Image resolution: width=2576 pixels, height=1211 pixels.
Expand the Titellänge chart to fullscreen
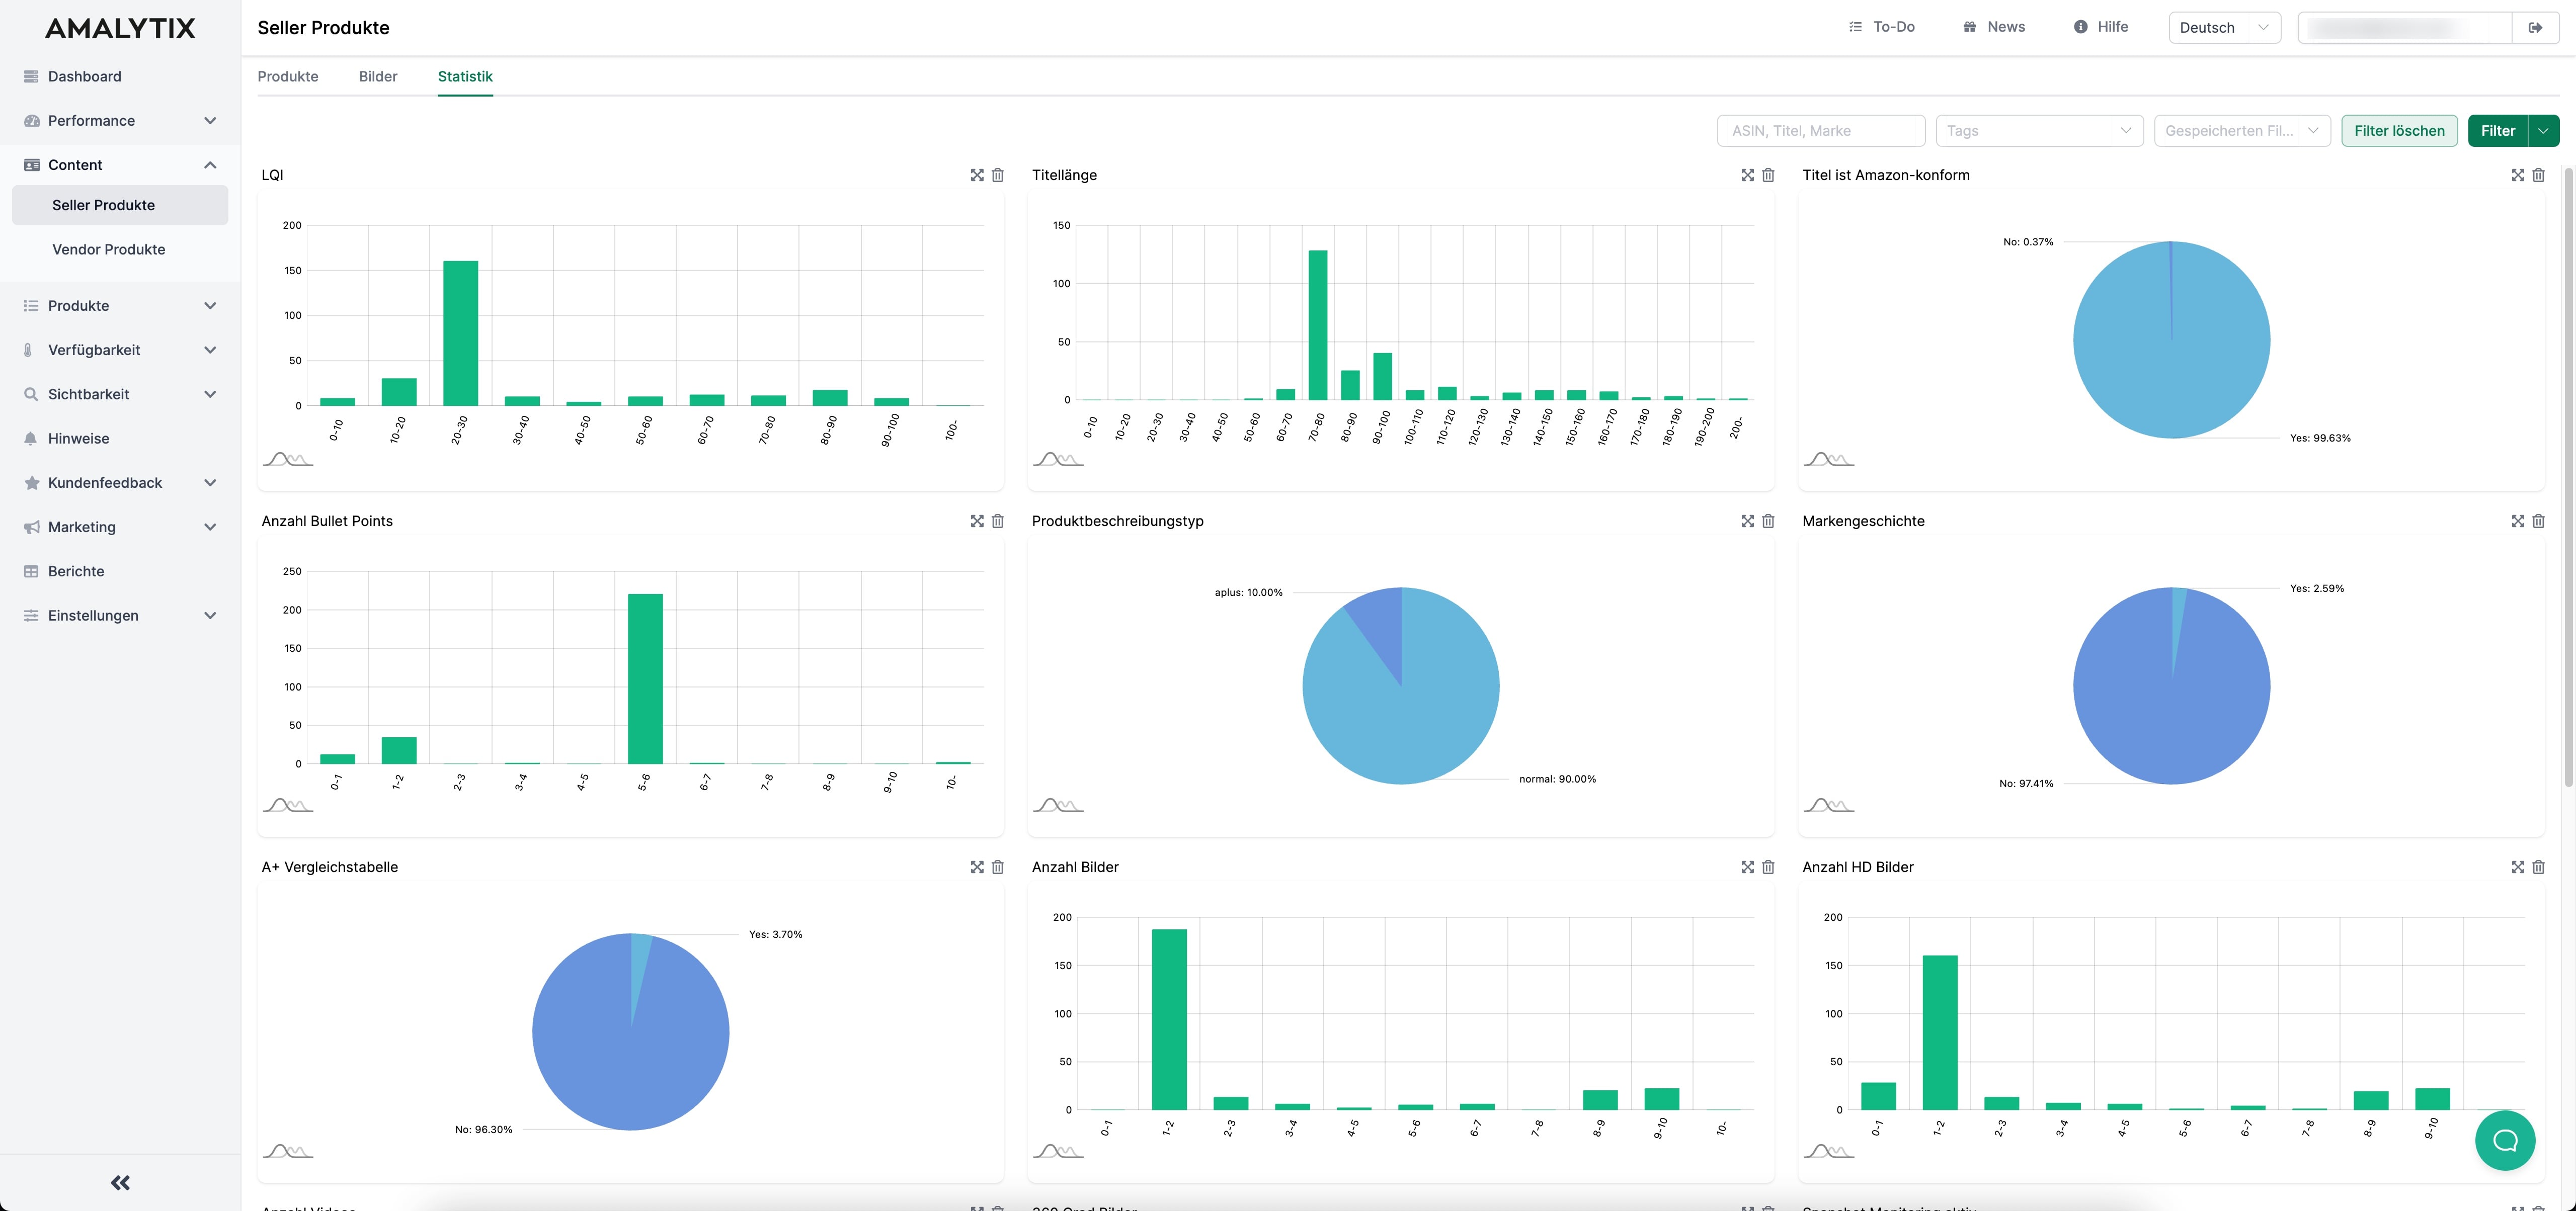point(1747,175)
